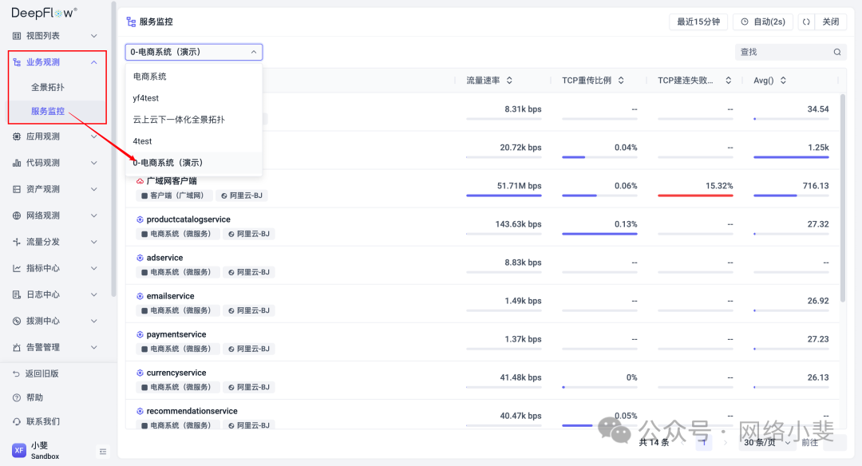Click the 拨测中心 sidebar icon
Image resolution: width=862 pixels, height=466 pixels.
[x=16, y=321]
